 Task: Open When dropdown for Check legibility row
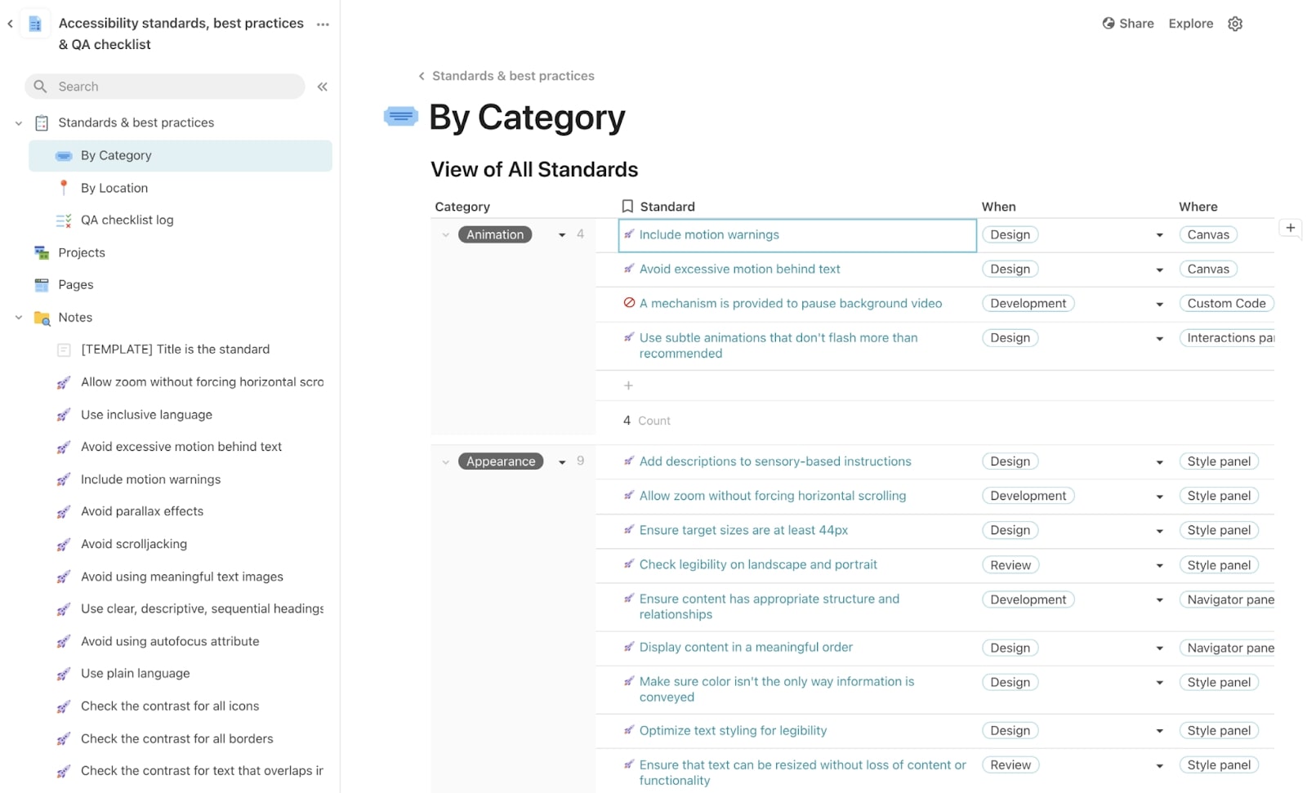point(1159,566)
